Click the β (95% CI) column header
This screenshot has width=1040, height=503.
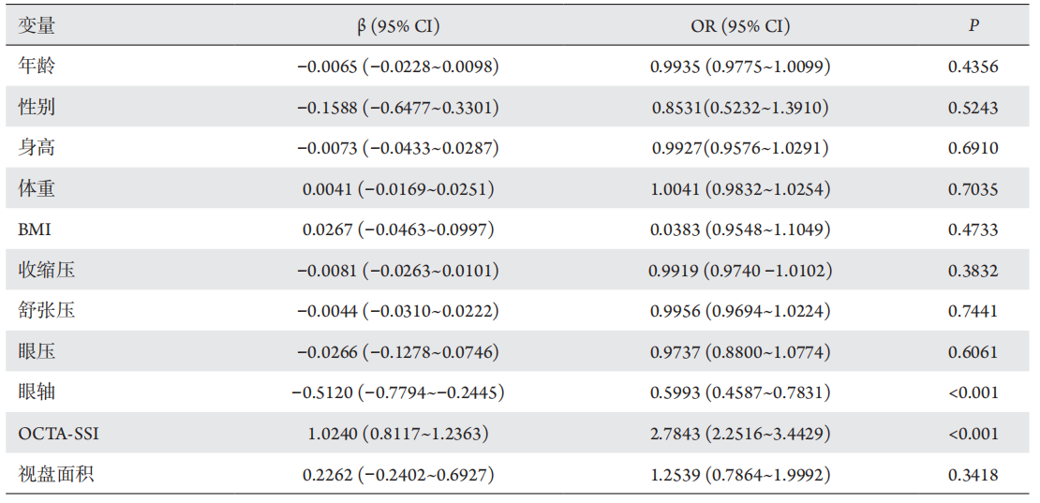pos(397,26)
